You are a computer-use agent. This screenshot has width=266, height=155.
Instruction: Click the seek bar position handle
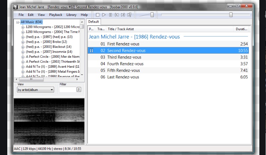point(231,15)
